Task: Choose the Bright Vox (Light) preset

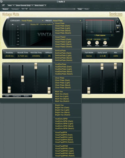Action: click(x=62, y=110)
